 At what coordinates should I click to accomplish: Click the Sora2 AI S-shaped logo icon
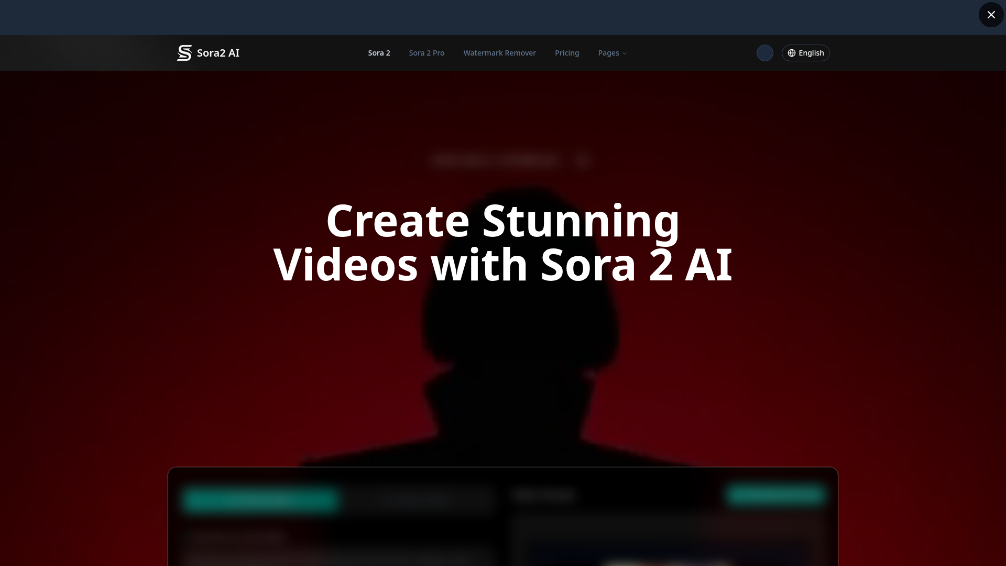click(x=184, y=53)
